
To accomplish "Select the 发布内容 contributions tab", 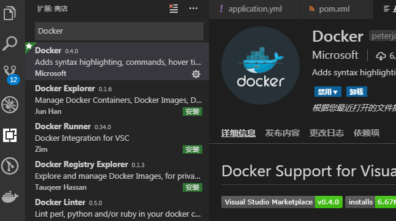I will click(x=283, y=133).
